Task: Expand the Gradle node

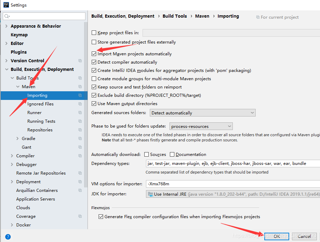Action: tap(18, 138)
